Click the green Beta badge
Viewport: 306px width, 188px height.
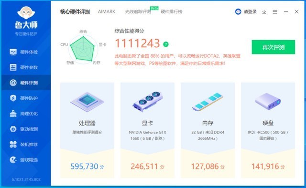(x=154, y=8)
